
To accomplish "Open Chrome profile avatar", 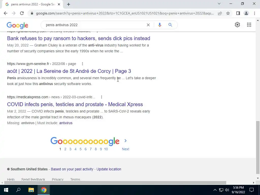I will coord(246,13).
